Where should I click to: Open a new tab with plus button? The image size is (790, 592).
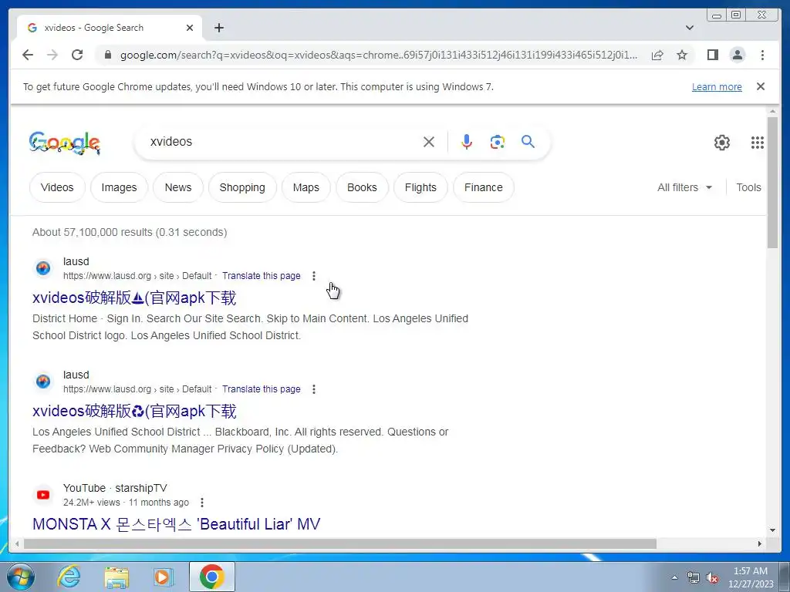[218, 28]
